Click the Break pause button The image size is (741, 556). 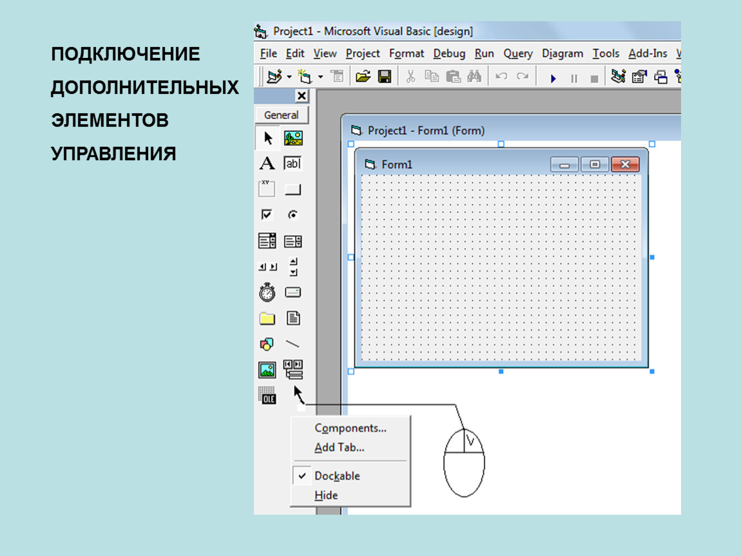pos(574,79)
